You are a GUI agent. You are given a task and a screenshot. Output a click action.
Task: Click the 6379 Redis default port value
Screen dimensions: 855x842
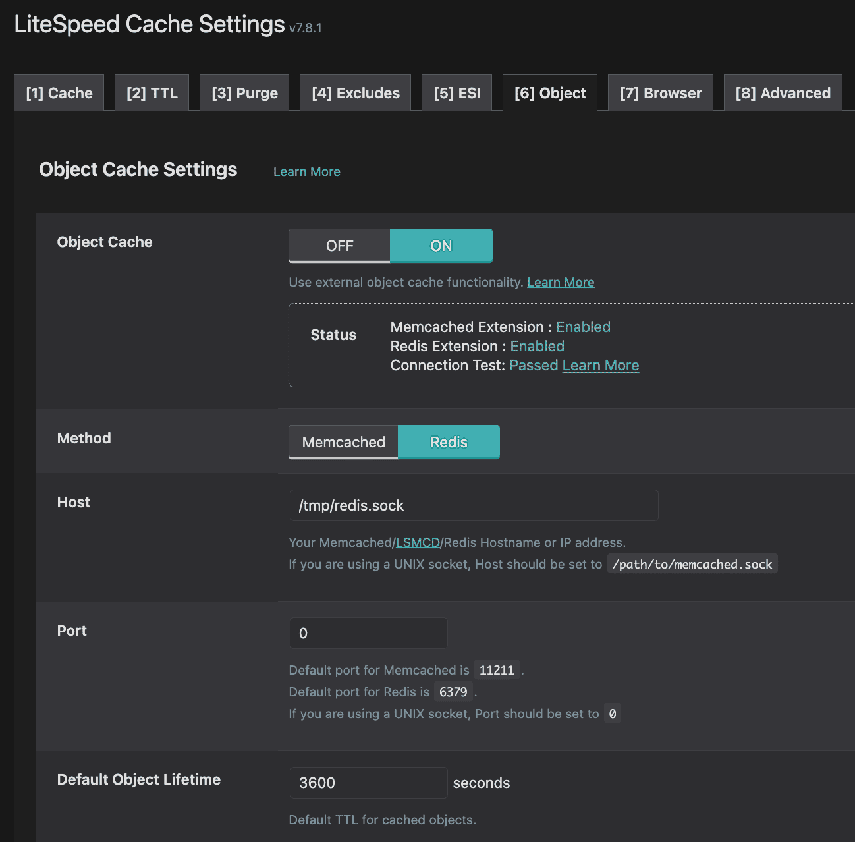(x=453, y=692)
